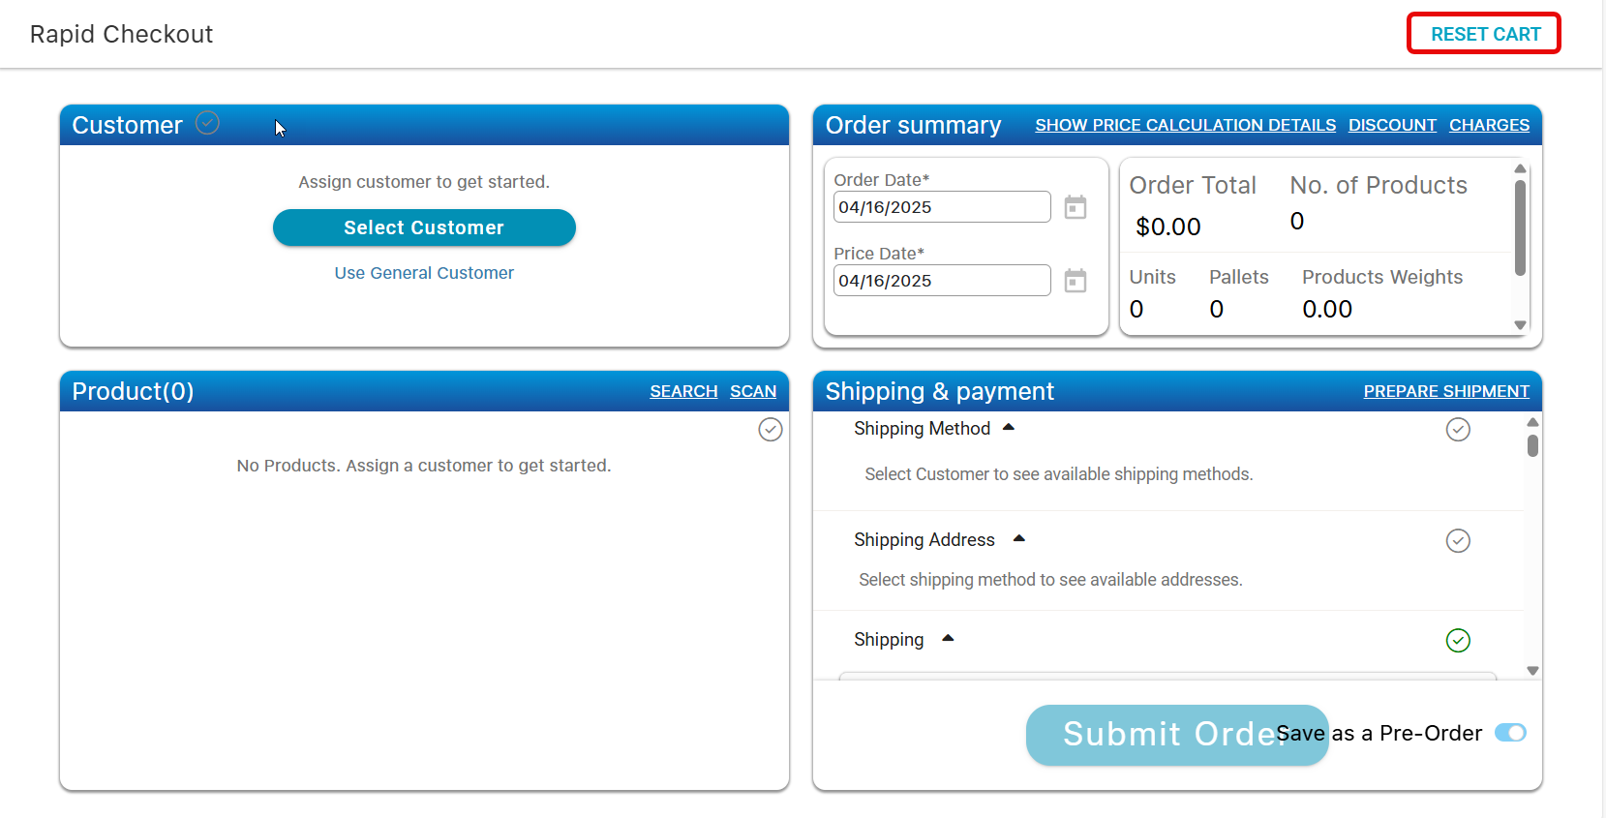Click the green Shipping status checkmark

[1457, 641]
